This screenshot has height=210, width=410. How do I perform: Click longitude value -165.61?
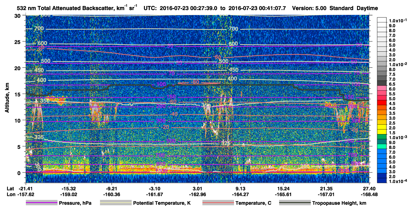[x=284, y=194]
